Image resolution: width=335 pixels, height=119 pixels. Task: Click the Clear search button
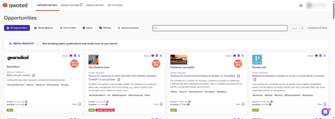pyautogui.click(x=294, y=28)
